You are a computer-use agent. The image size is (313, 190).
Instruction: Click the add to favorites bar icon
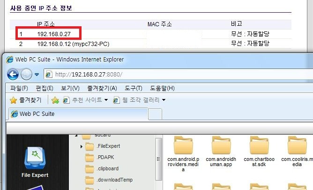55,100
